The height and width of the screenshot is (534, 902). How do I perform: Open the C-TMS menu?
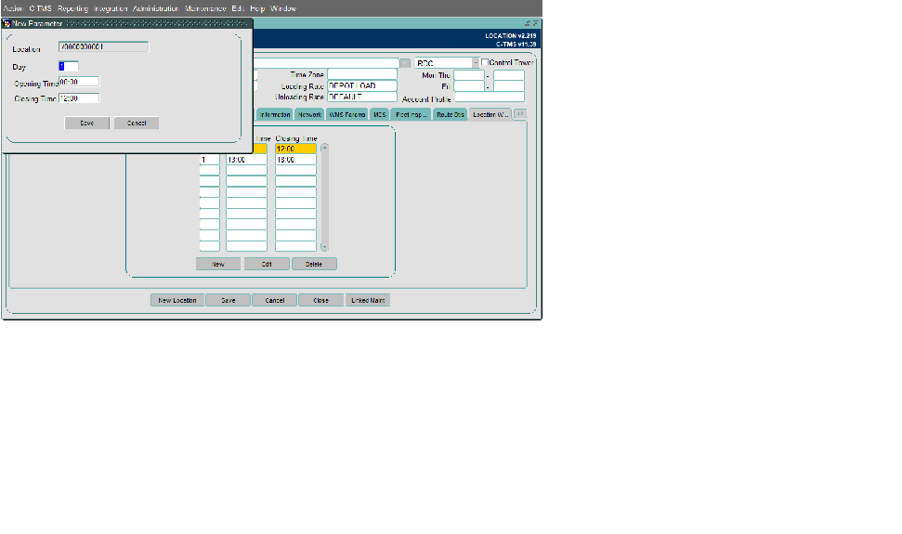[40, 8]
